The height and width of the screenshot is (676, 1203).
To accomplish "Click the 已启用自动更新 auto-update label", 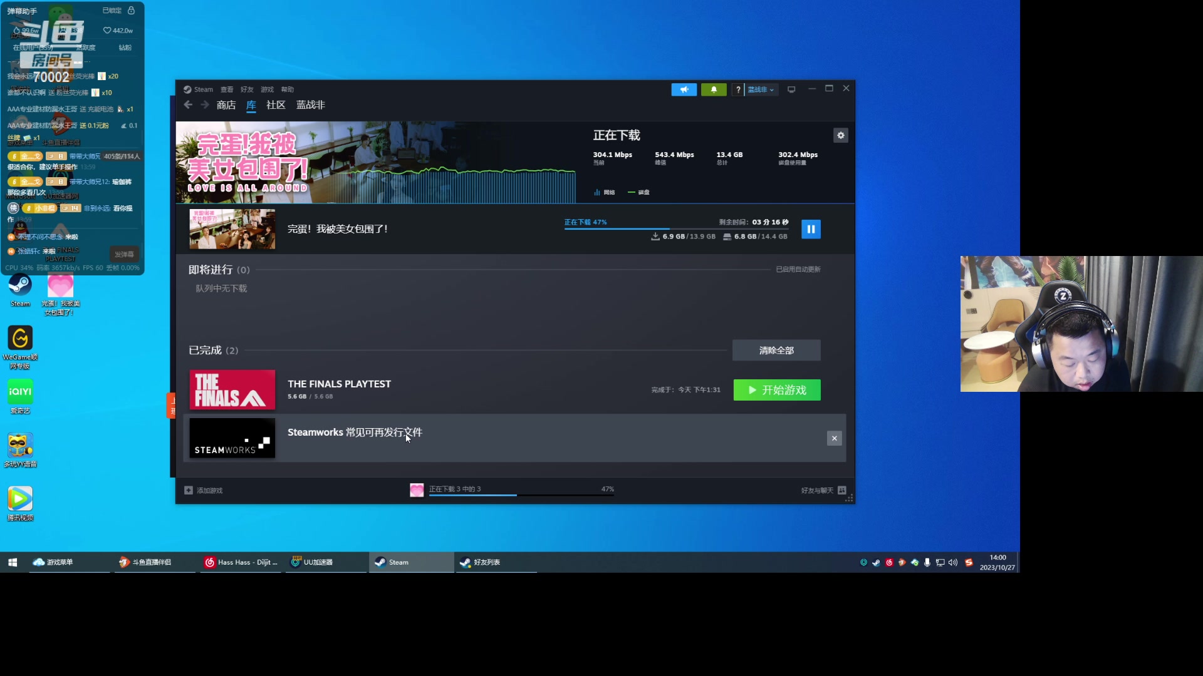I will (x=798, y=270).
